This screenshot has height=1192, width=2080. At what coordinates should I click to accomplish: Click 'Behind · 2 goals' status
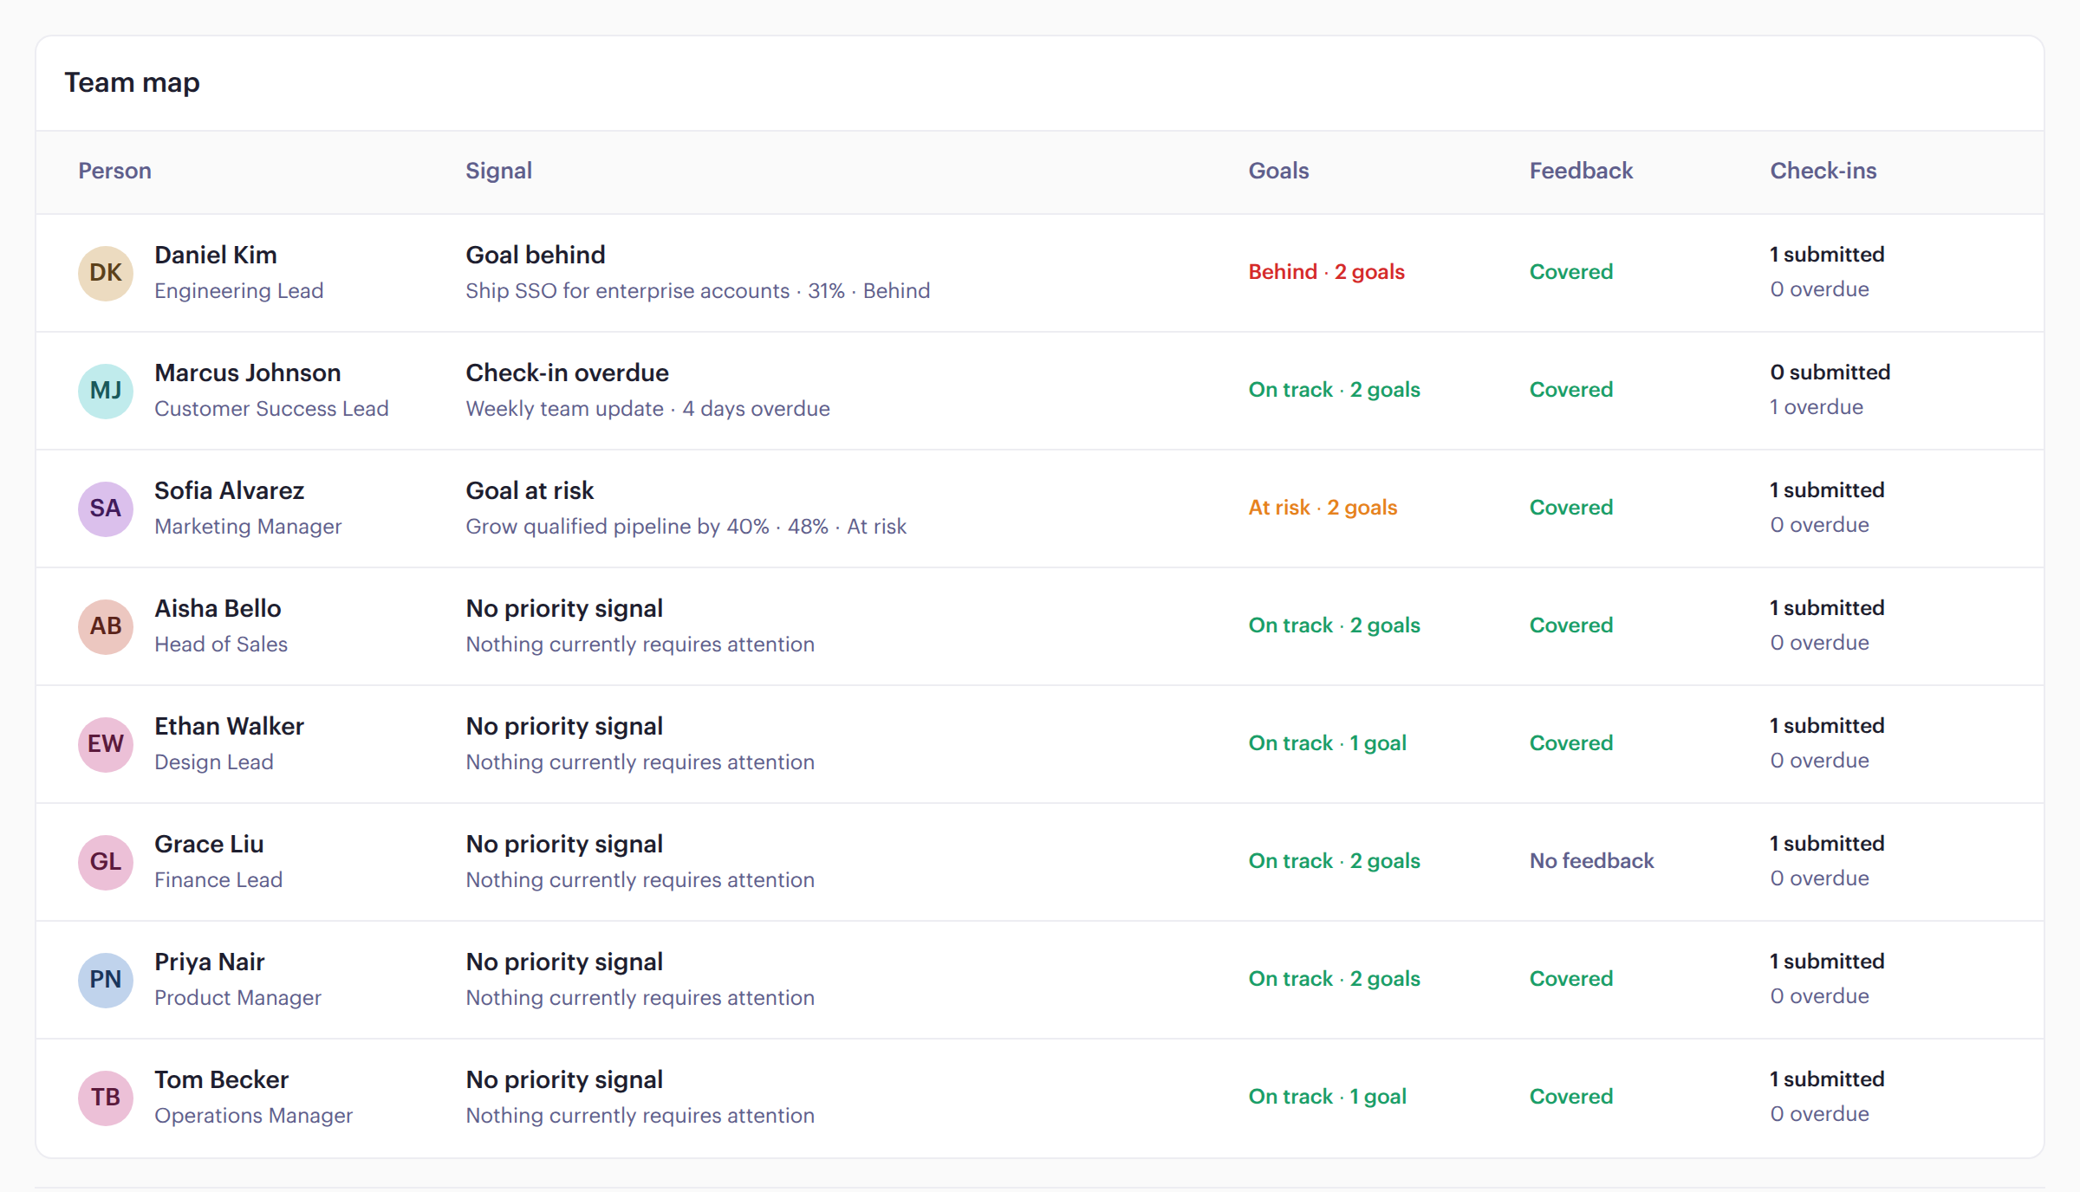tap(1326, 272)
